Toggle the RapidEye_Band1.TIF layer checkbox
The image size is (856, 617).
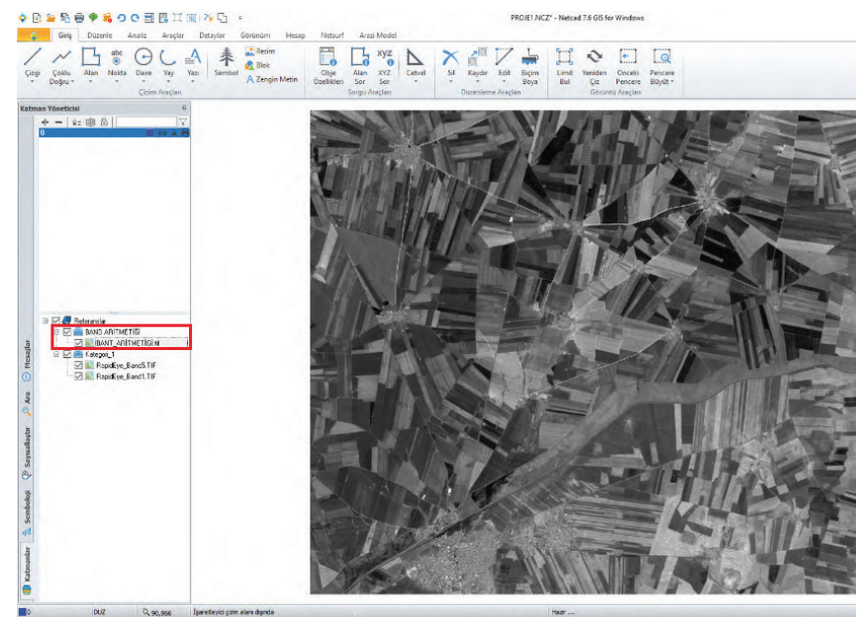point(78,377)
